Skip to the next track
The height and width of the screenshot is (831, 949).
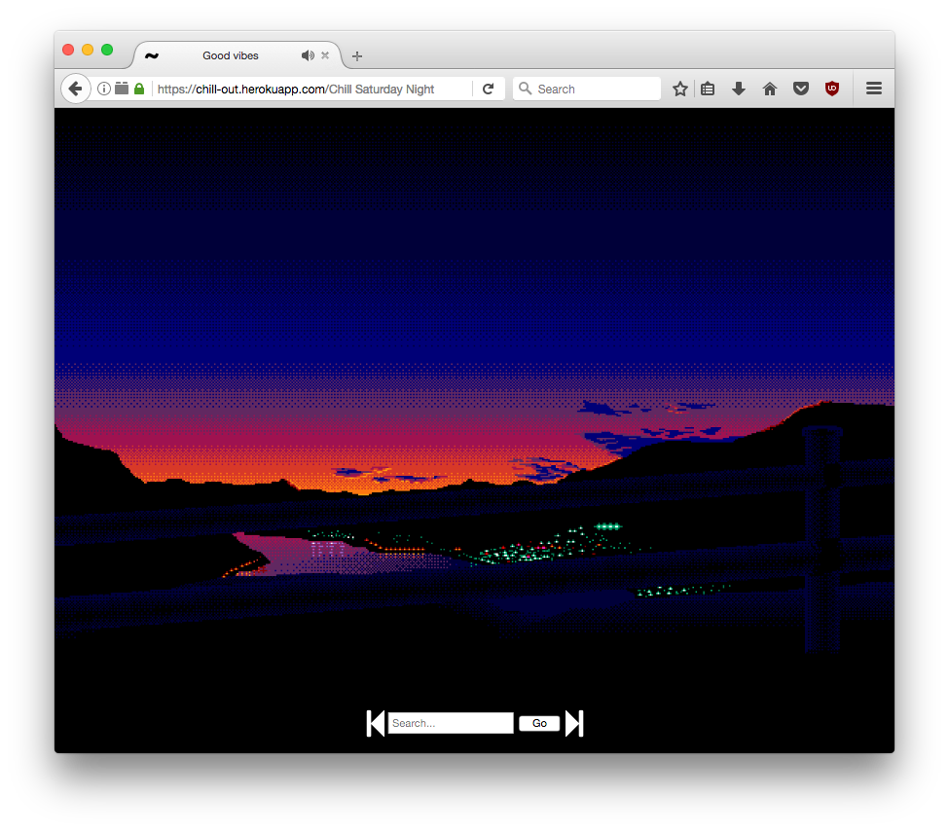[573, 723]
